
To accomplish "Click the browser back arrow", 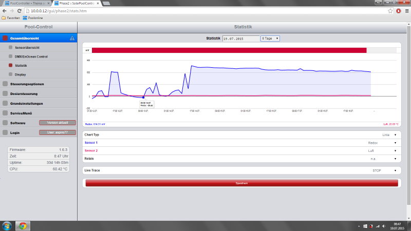I will [x=5, y=11].
